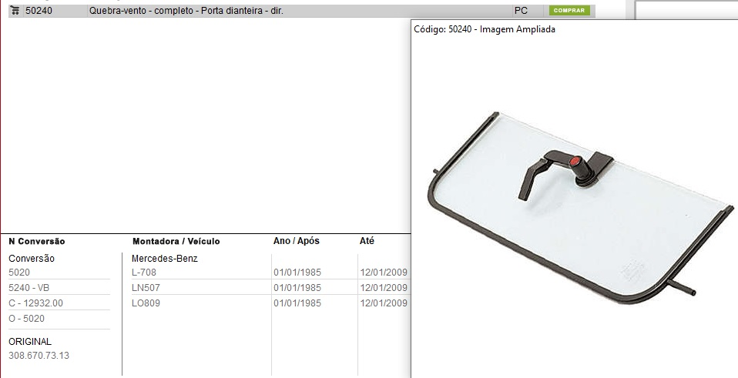The width and height of the screenshot is (738, 378).
Task: Select the Montadora / Veículo column header
Action: point(176,241)
